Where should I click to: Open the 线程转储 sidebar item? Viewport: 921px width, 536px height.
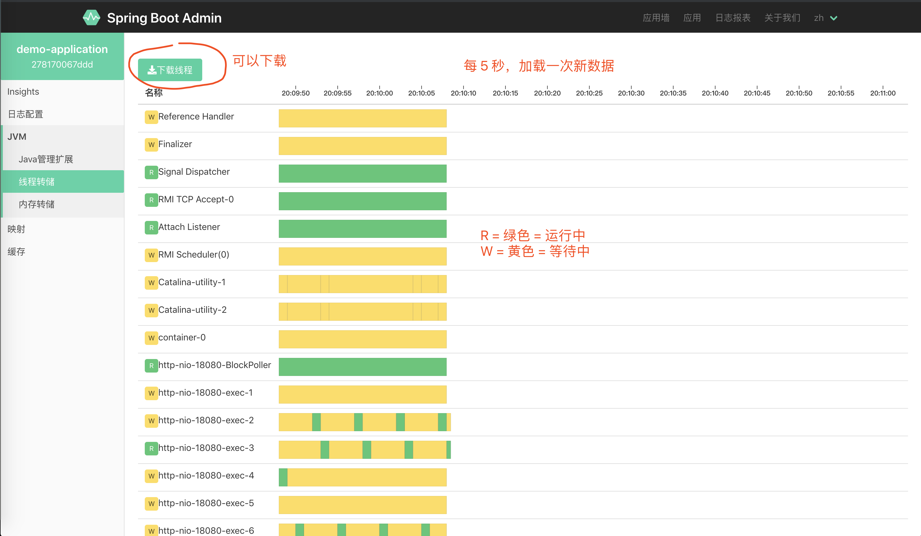coord(37,182)
